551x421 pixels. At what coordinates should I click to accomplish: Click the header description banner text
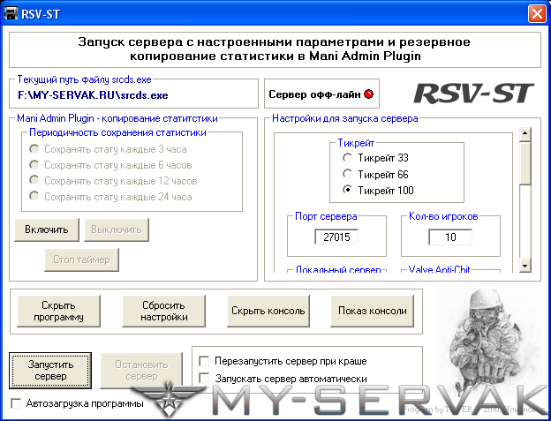pyautogui.click(x=275, y=49)
